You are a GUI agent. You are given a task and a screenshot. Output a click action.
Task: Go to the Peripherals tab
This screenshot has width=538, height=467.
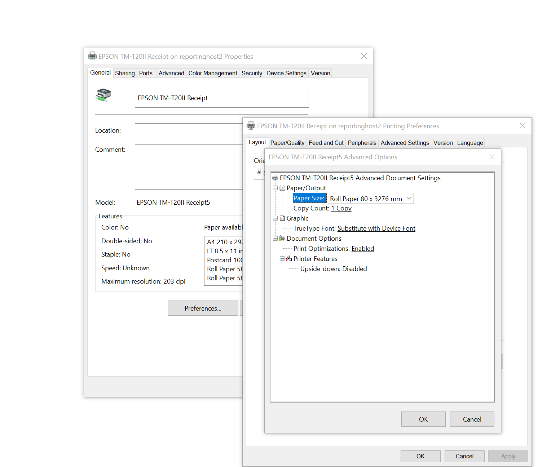click(x=362, y=143)
